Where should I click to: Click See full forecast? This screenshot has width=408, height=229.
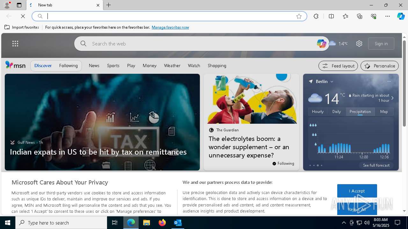(x=376, y=165)
